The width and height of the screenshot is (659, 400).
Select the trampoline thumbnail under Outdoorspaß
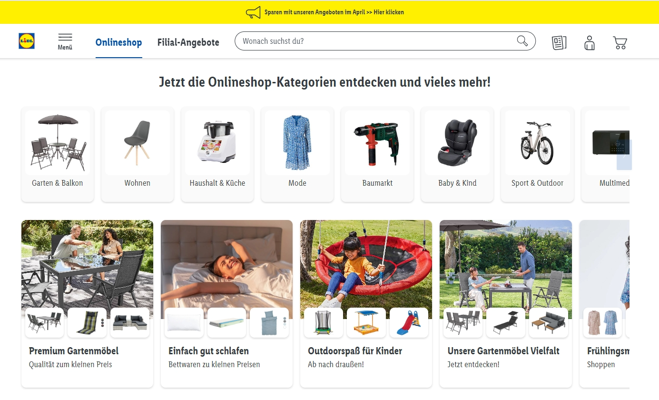[324, 322]
